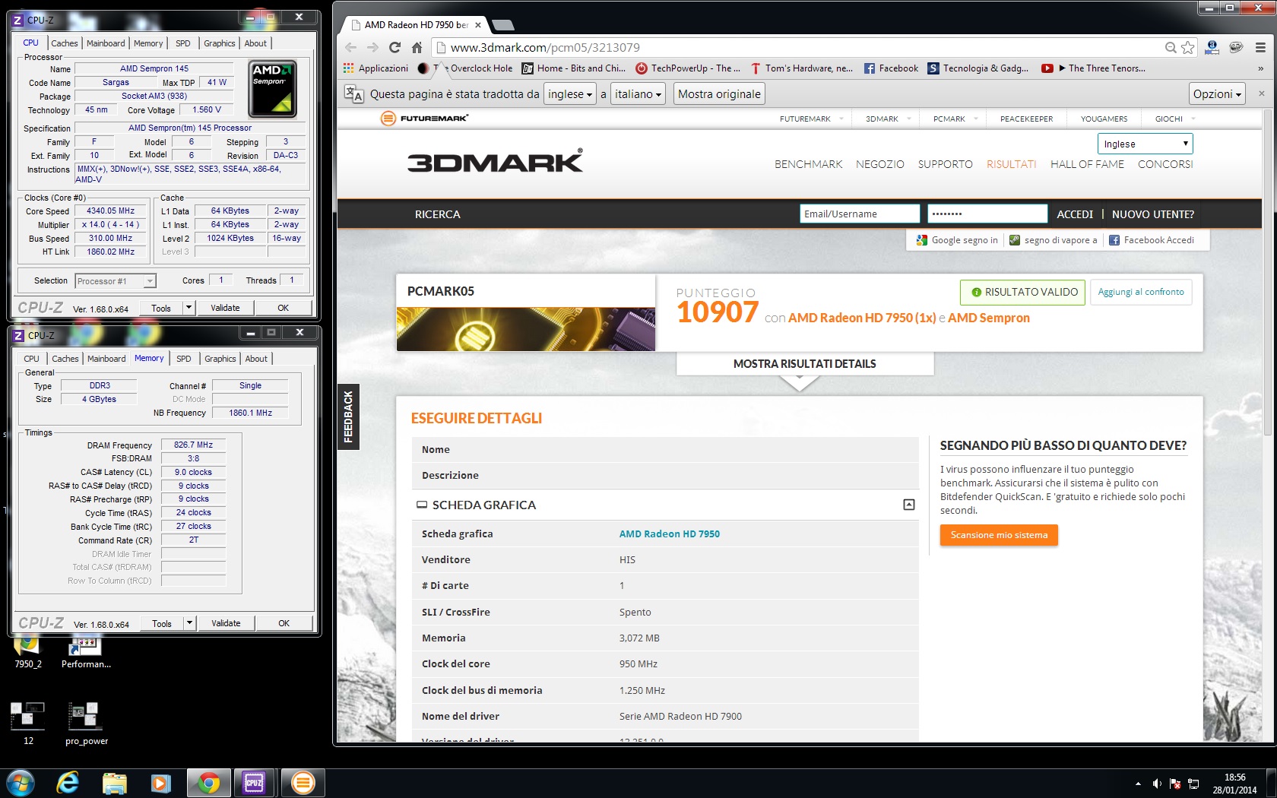Open Chrome menu hamburger icon
Screen dimensions: 1277x798
tap(1260, 47)
